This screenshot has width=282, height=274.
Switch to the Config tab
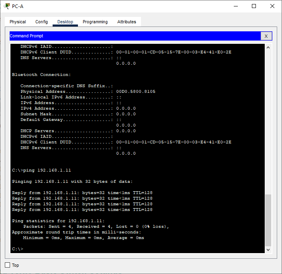coord(41,22)
